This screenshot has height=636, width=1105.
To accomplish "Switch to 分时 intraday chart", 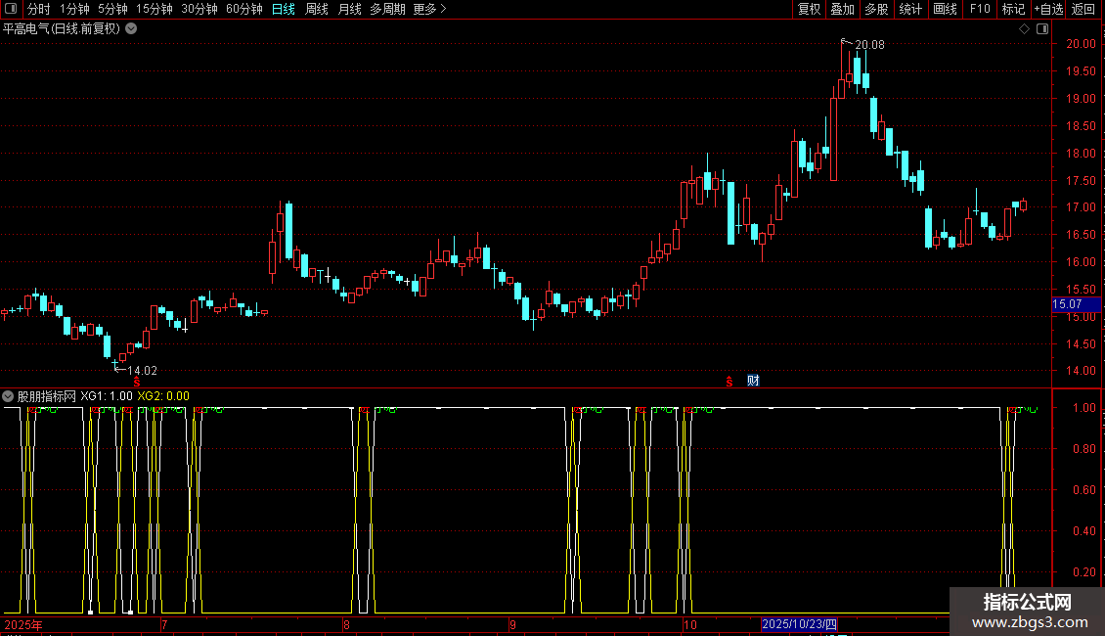I will (39, 9).
